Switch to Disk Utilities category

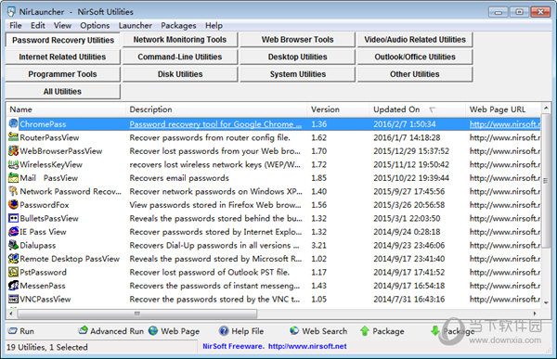click(x=180, y=74)
